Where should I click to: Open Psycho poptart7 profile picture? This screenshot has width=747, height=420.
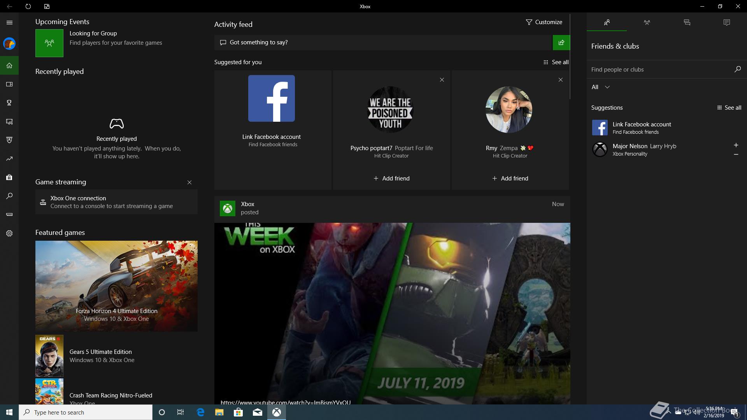pos(390,110)
